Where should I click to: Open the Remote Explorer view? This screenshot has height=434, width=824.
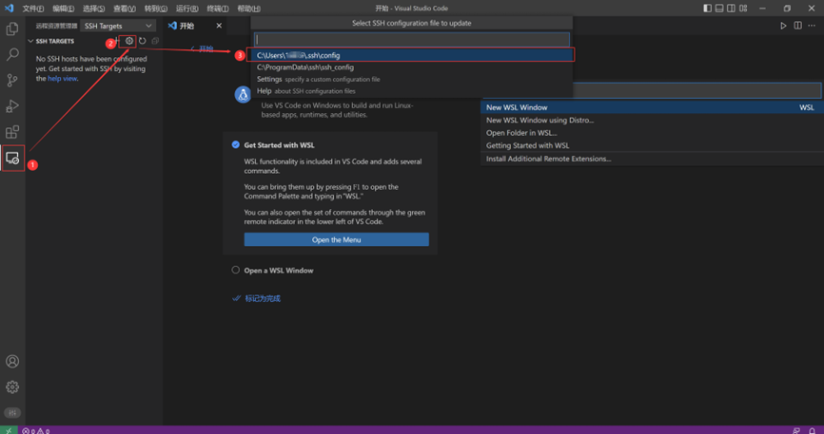(12, 158)
